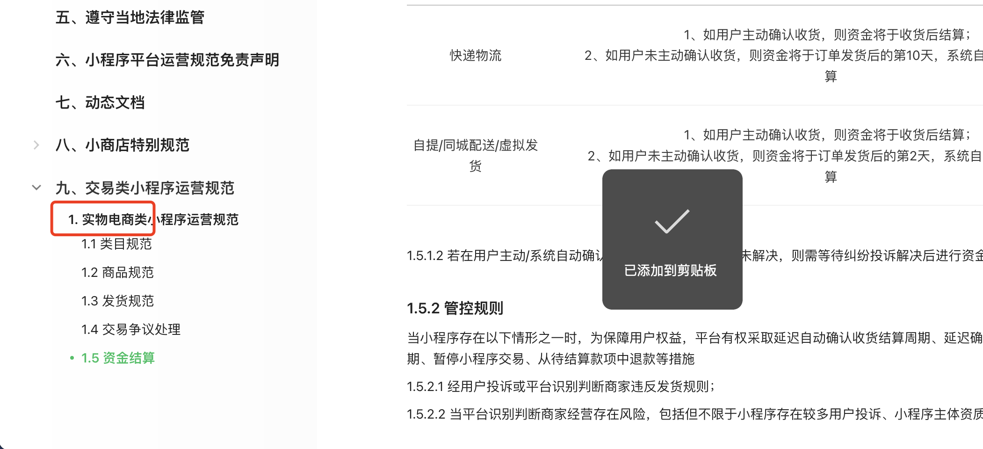Open 1. 实物电商类小程序运营规范 item
Viewport: 983px width, 449px height.
(153, 219)
